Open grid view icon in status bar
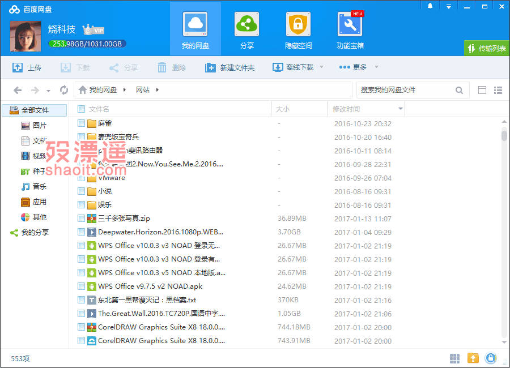510x368 pixels. (454, 358)
